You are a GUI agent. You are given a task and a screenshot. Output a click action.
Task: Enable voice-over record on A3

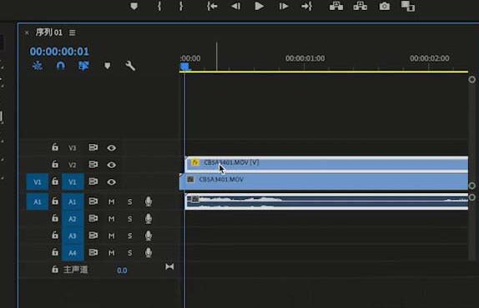149,236
